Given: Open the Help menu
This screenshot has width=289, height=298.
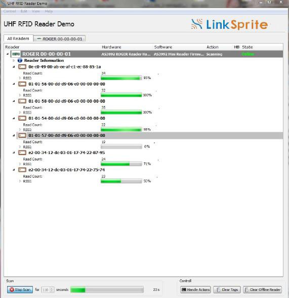Looking at the screenshot, I should (x=49, y=11).
